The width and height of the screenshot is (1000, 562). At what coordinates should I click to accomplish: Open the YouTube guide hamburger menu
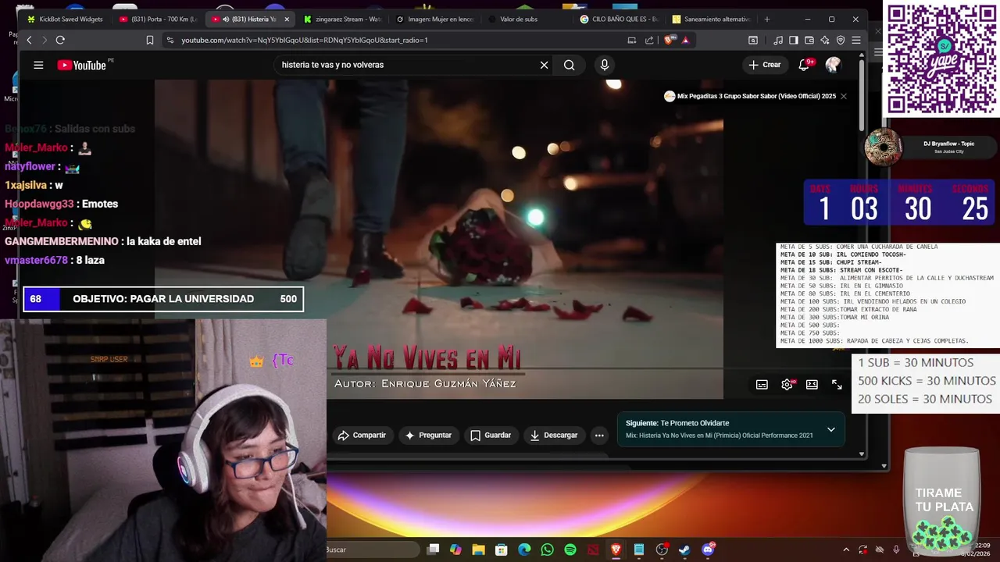pos(38,65)
